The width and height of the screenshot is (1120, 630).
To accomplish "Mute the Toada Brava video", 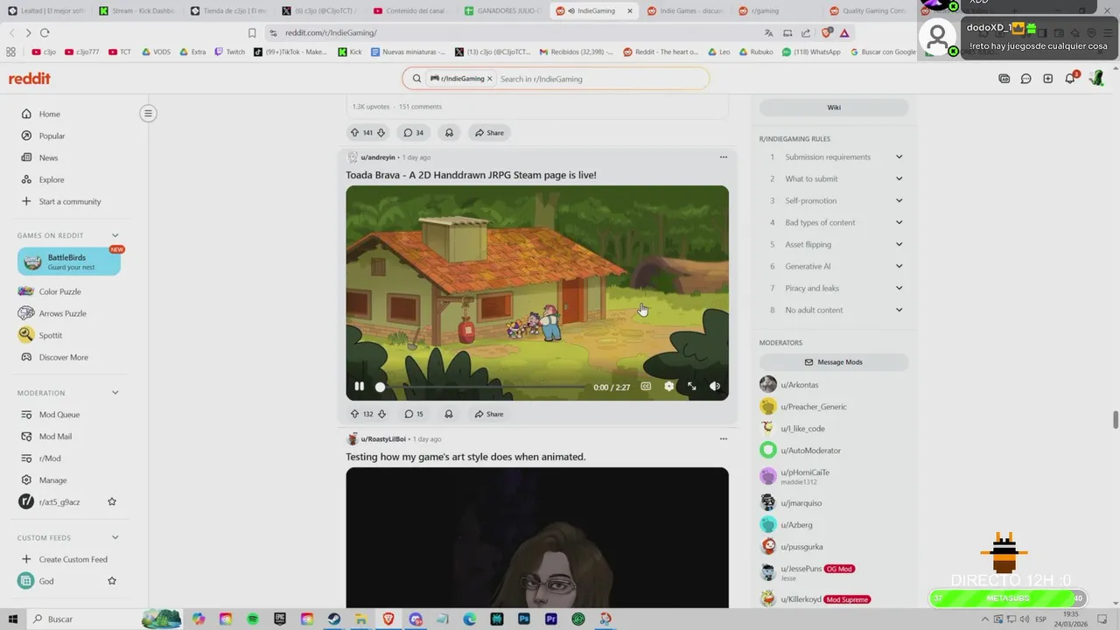I will click(x=715, y=387).
